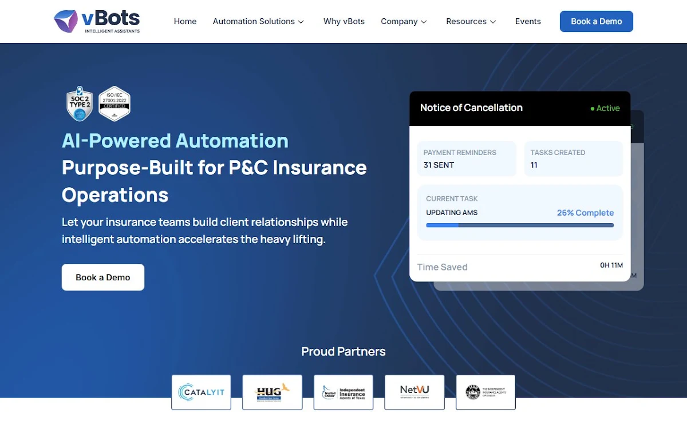
Task: Click the vBots logo
Action: [97, 21]
